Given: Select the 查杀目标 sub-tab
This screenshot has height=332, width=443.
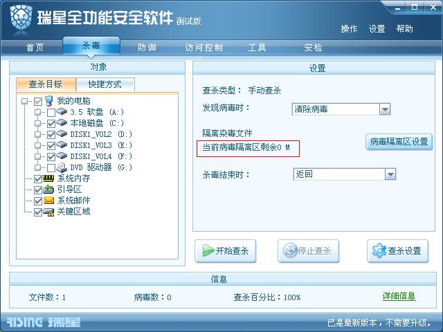Looking at the screenshot, I should (46, 84).
